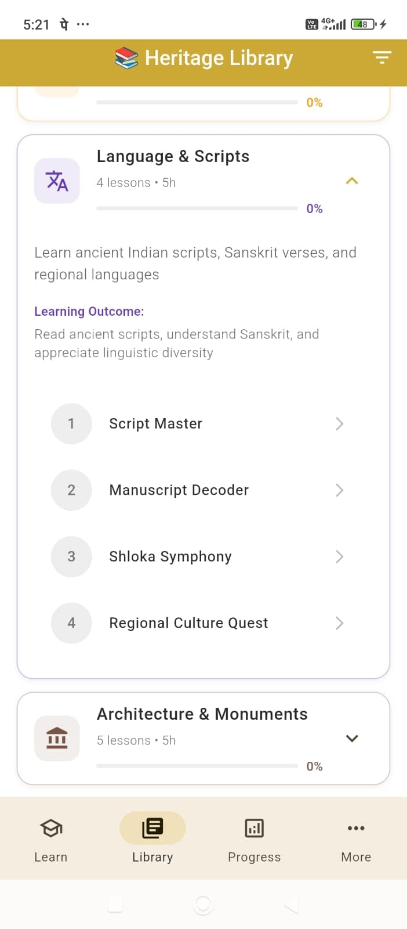407x929 pixels.
Task: Collapse the Language & Scripts section
Action: click(x=352, y=181)
